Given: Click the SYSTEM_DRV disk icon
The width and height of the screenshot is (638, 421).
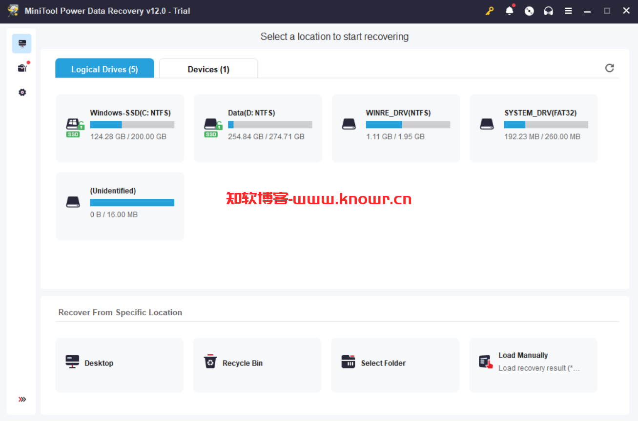Looking at the screenshot, I should 487,124.
